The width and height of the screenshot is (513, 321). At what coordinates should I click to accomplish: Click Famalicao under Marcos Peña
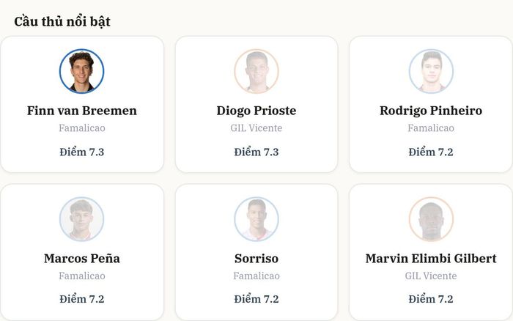82,276
